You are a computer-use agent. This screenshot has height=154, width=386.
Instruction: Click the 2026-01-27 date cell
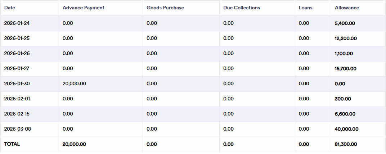(x=17, y=69)
